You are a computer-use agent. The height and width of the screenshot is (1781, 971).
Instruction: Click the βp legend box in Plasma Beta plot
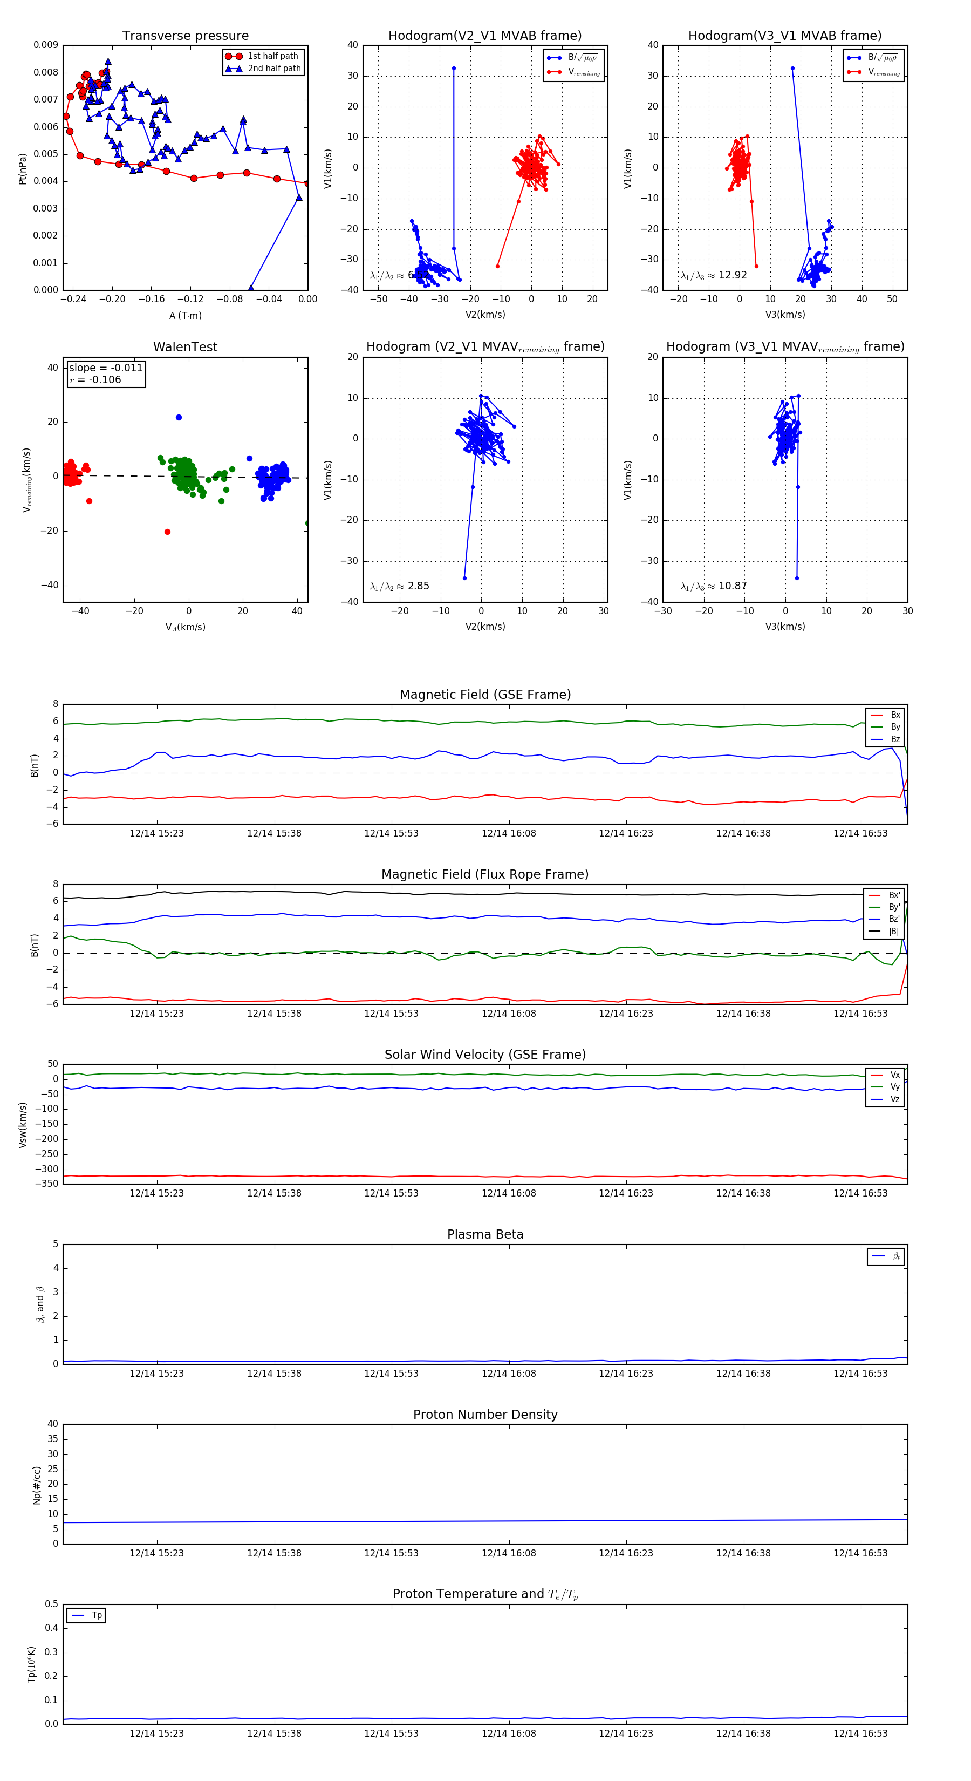point(886,1256)
